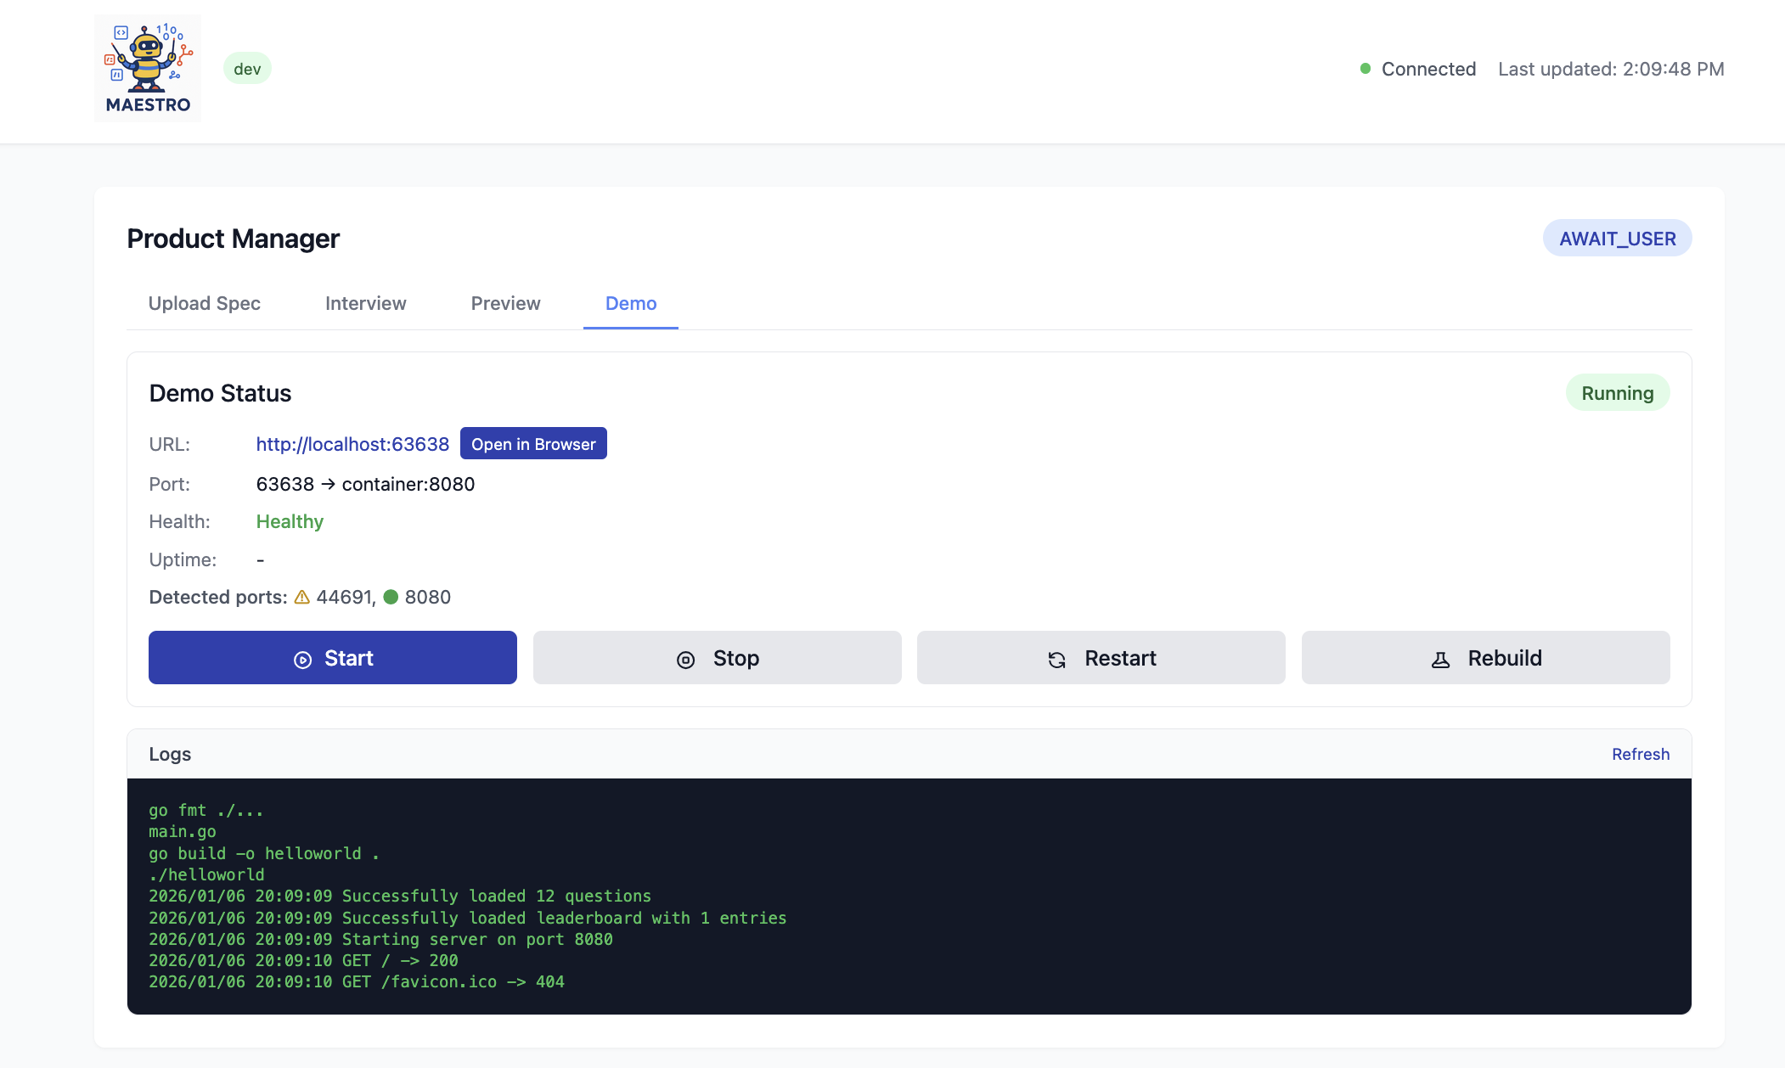Click the warning triangle near port 44691
The width and height of the screenshot is (1785, 1068).
[x=301, y=598]
